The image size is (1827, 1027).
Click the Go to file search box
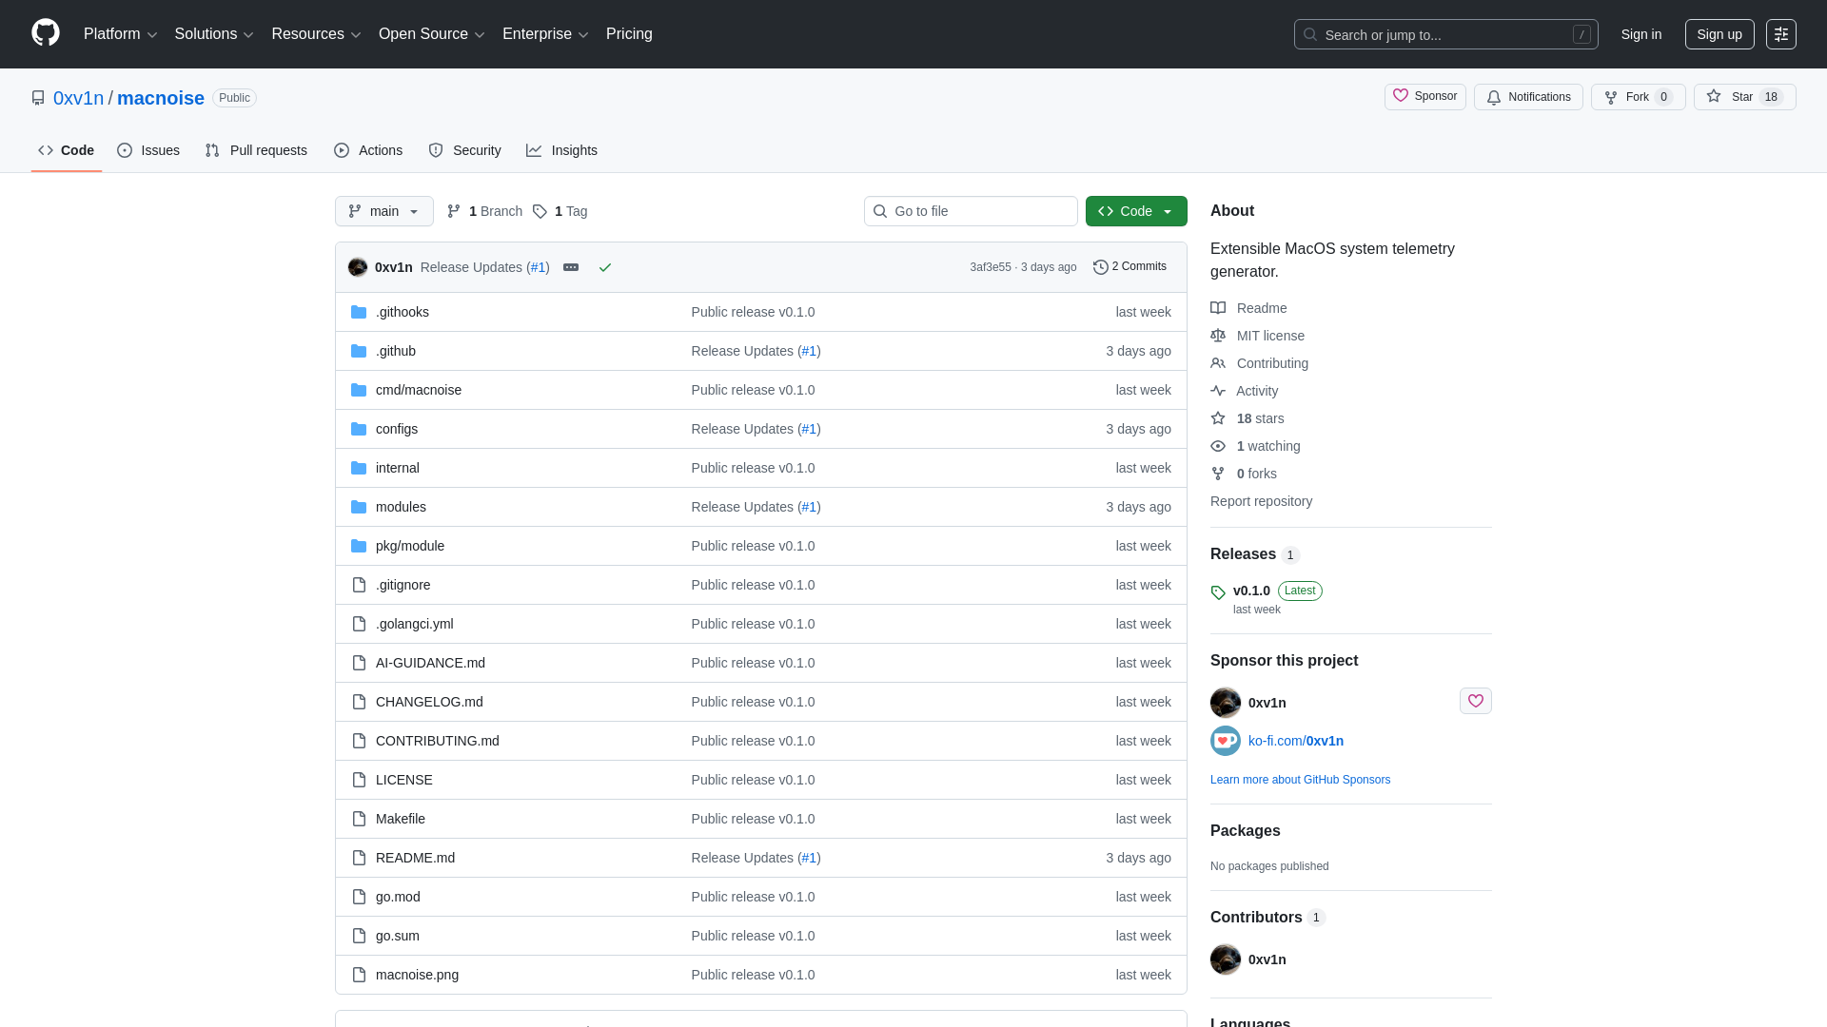[x=970, y=211]
